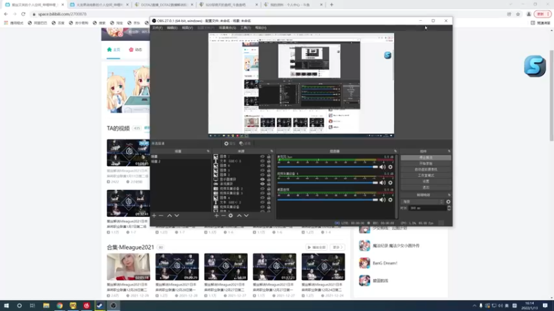The image size is (554, 311).
Task: Mute the video capture device 4 audio
Action: point(383,182)
